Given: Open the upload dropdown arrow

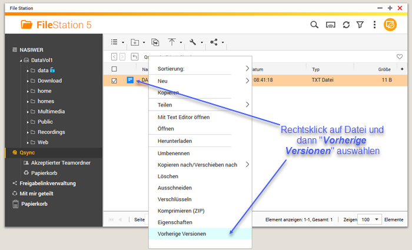Looking at the screenshot, I should (181, 42).
